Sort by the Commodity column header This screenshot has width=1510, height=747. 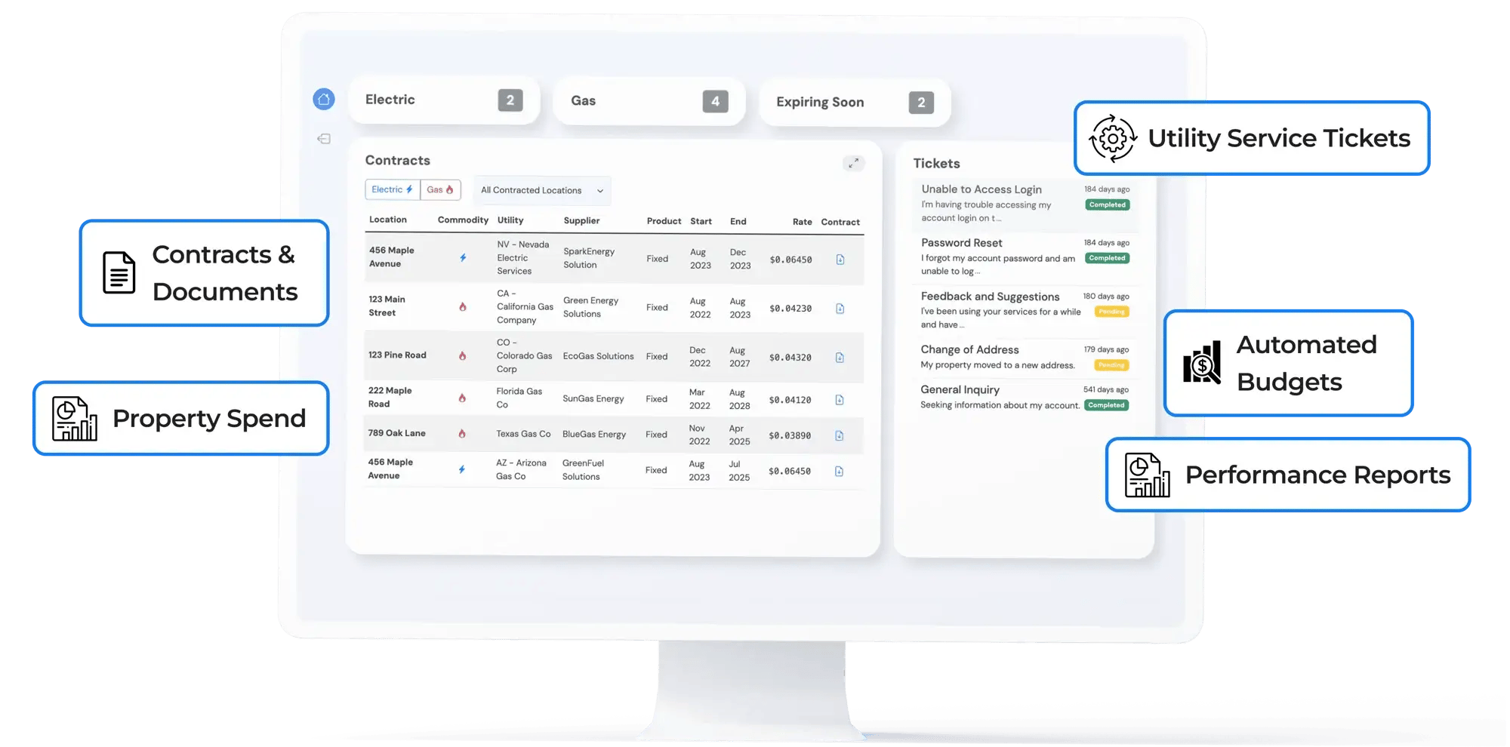tap(463, 220)
